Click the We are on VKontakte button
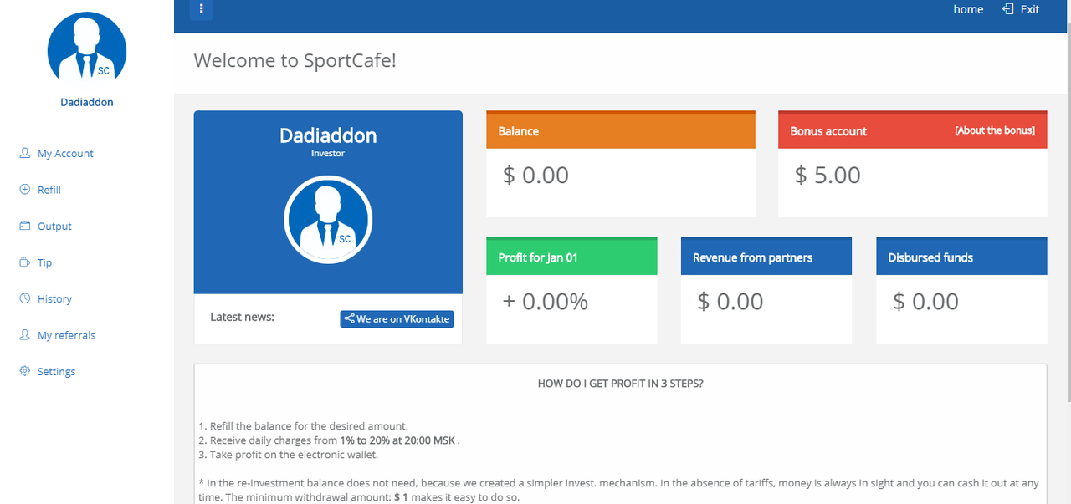 [397, 318]
